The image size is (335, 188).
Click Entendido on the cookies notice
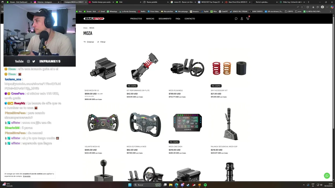pos(27,176)
